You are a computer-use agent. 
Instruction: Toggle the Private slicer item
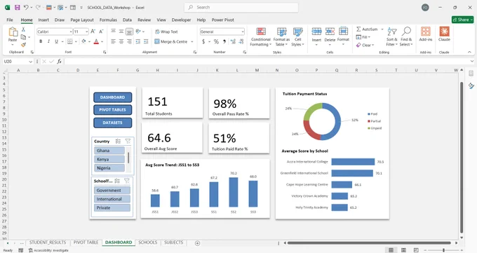pyautogui.click(x=112, y=207)
